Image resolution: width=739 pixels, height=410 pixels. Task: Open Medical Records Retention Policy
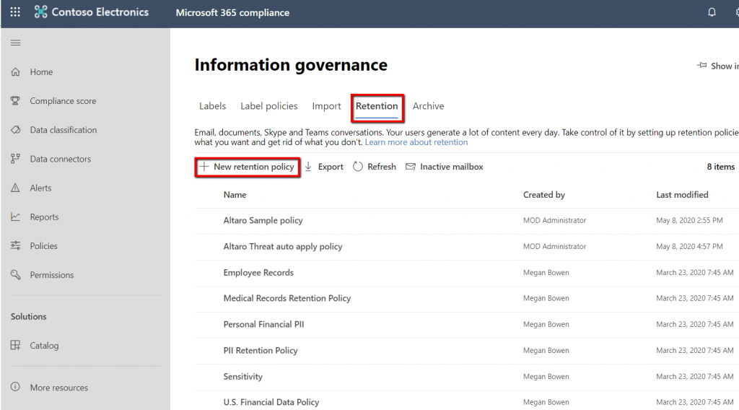click(x=287, y=298)
